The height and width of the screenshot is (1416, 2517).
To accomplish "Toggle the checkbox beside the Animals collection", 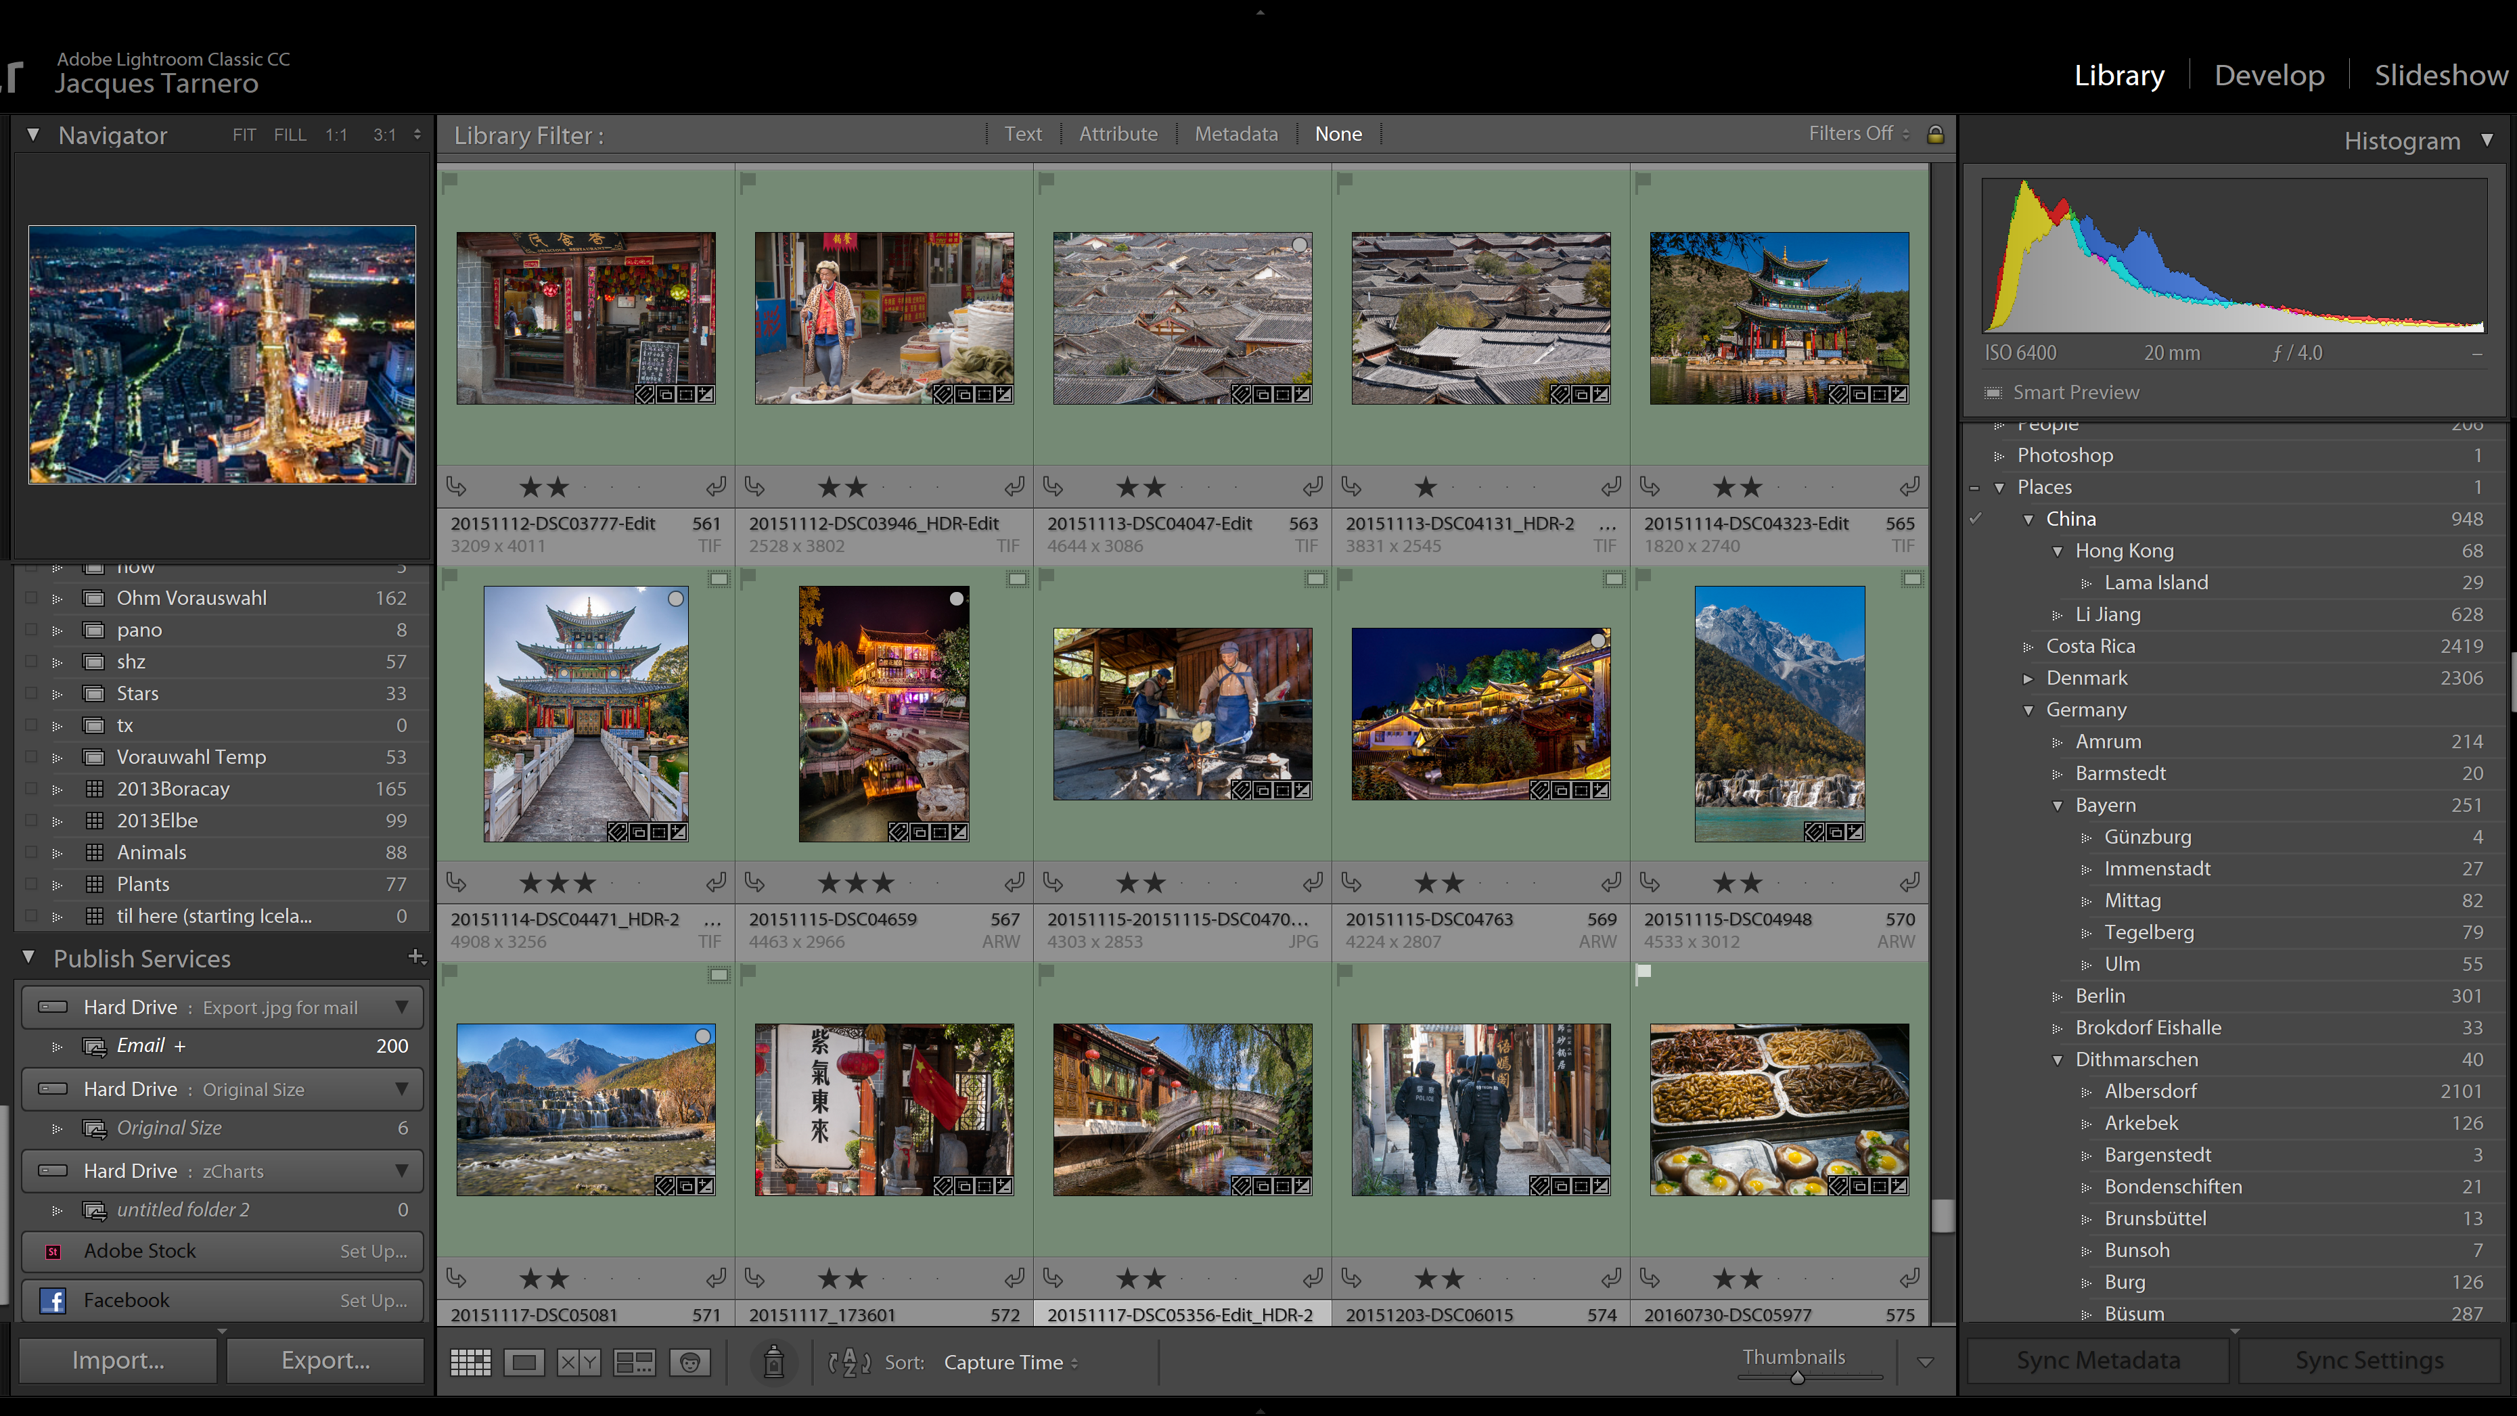I will pos(31,852).
